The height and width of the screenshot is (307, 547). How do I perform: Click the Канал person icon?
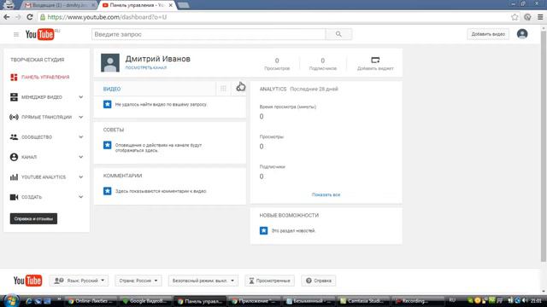click(14, 157)
